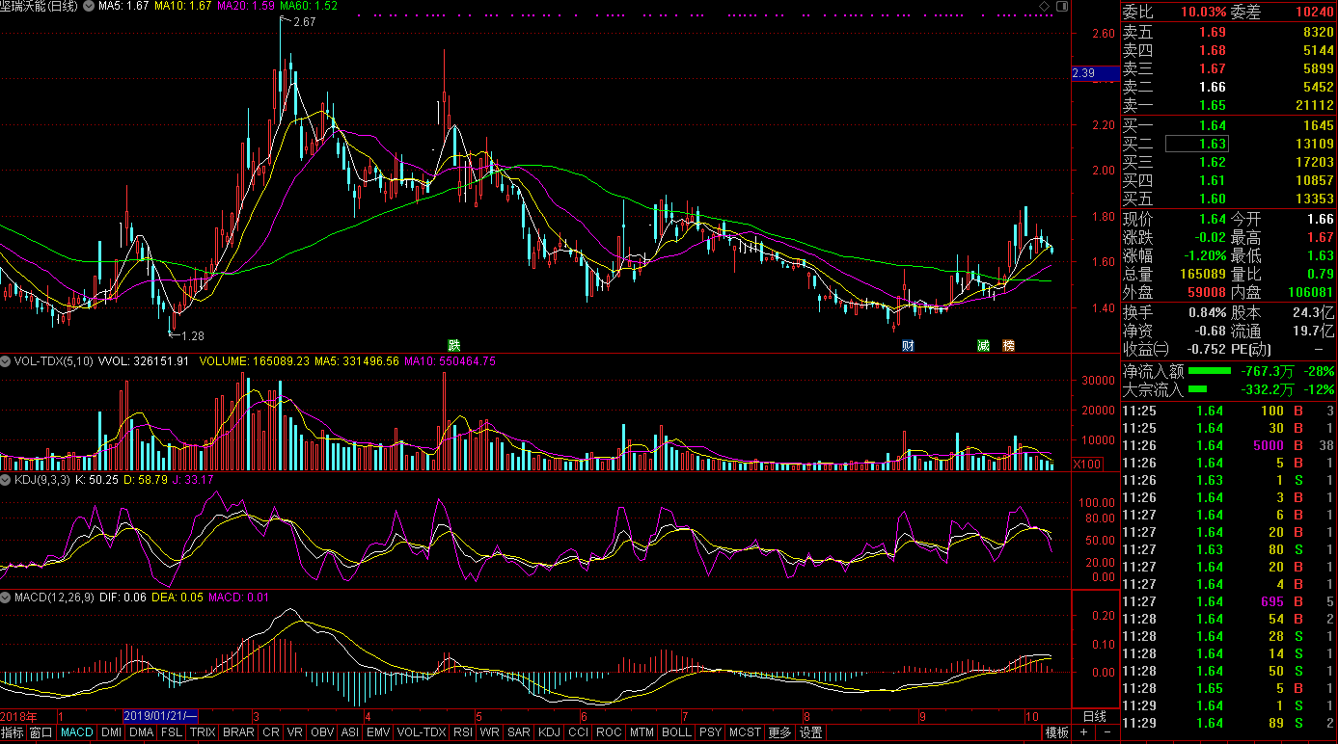Open the dropdown next to 坚瑞沃能(日线) title

pyautogui.click(x=90, y=7)
